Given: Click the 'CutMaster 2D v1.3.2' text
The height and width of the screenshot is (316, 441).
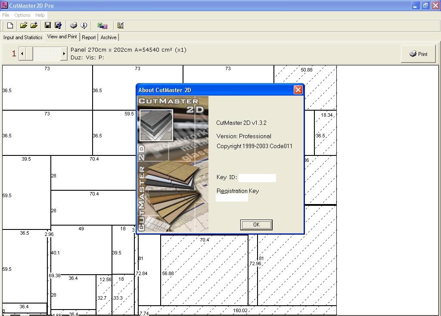Looking at the screenshot, I should point(241,123).
